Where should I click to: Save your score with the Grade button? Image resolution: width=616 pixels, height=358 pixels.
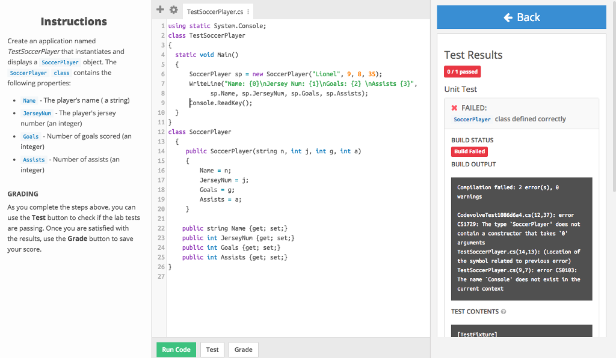pyautogui.click(x=243, y=349)
